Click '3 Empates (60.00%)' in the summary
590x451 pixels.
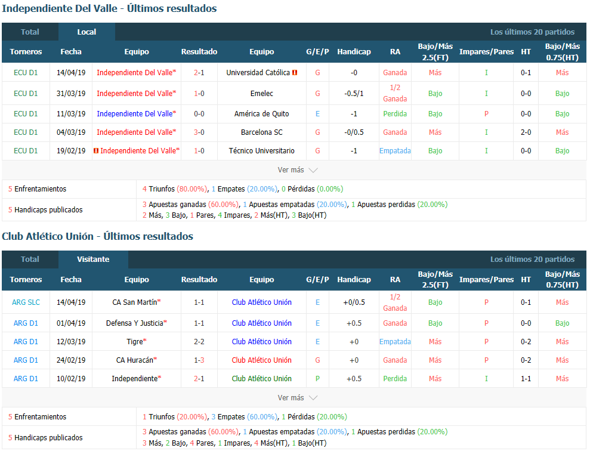pos(244,417)
